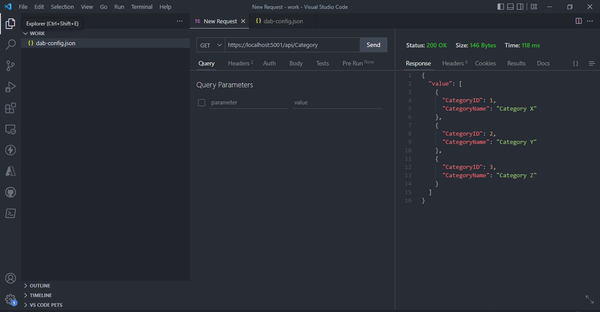Open the GET method dropdown
The image size is (600, 312).
[211, 45]
